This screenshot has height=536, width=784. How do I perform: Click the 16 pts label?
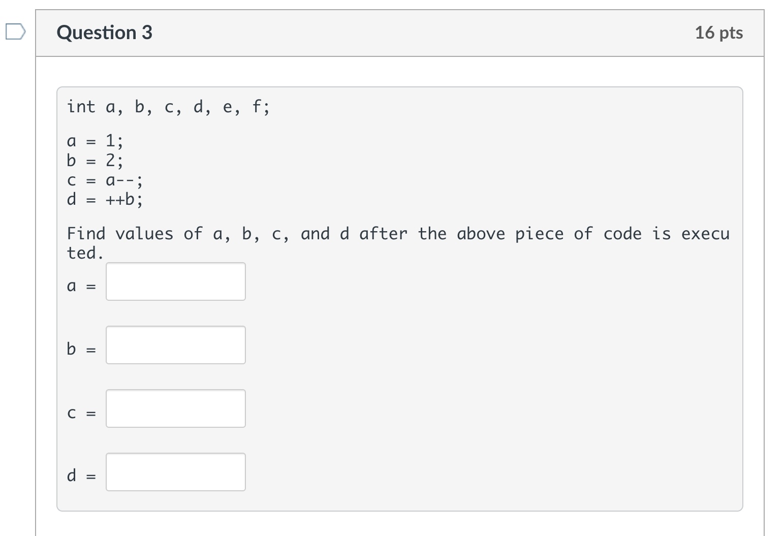coord(718,33)
